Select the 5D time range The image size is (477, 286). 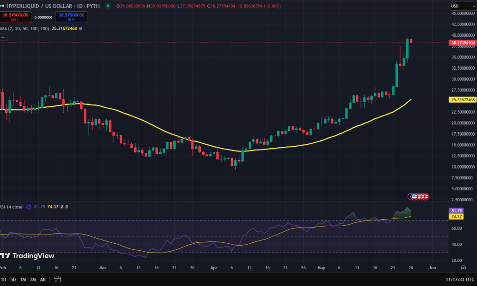[13, 279]
